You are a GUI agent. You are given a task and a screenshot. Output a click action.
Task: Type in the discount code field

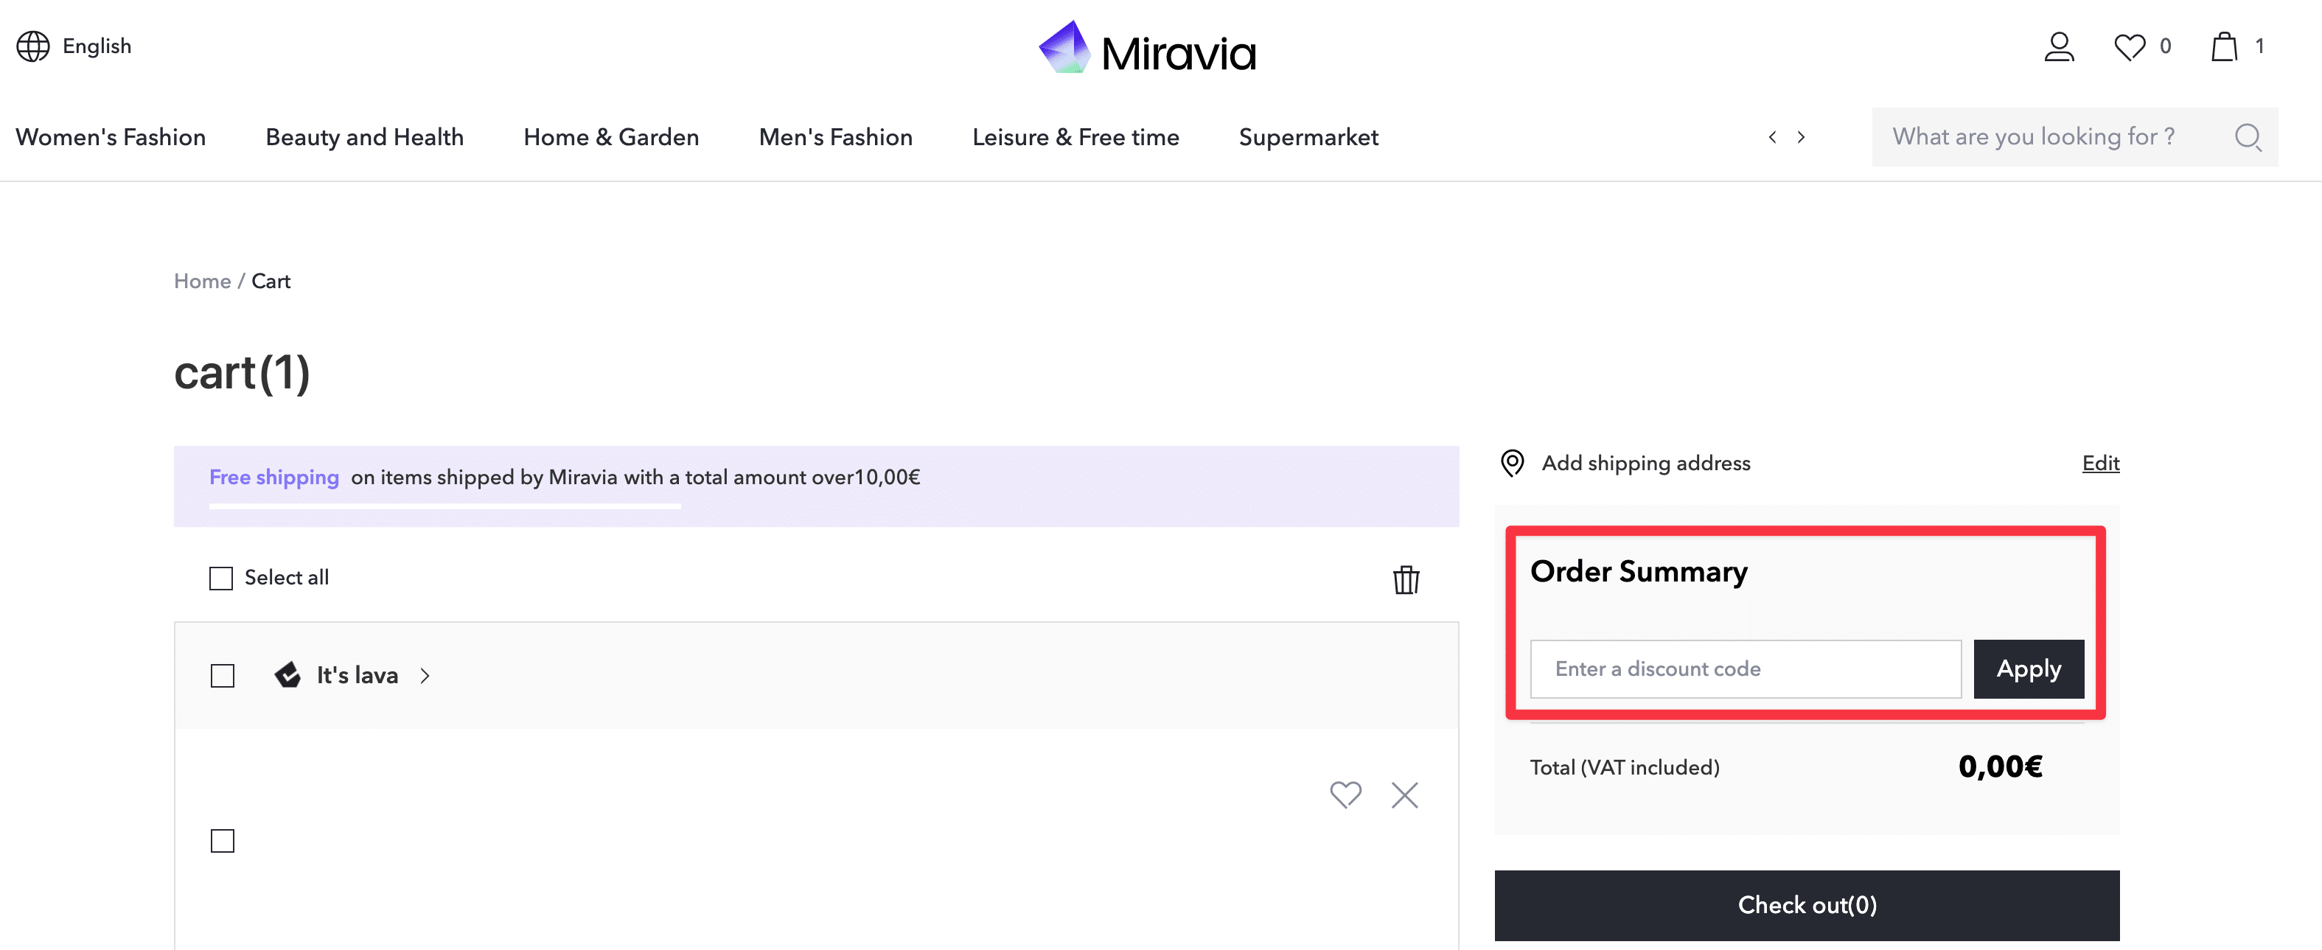pyautogui.click(x=1746, y=668)
